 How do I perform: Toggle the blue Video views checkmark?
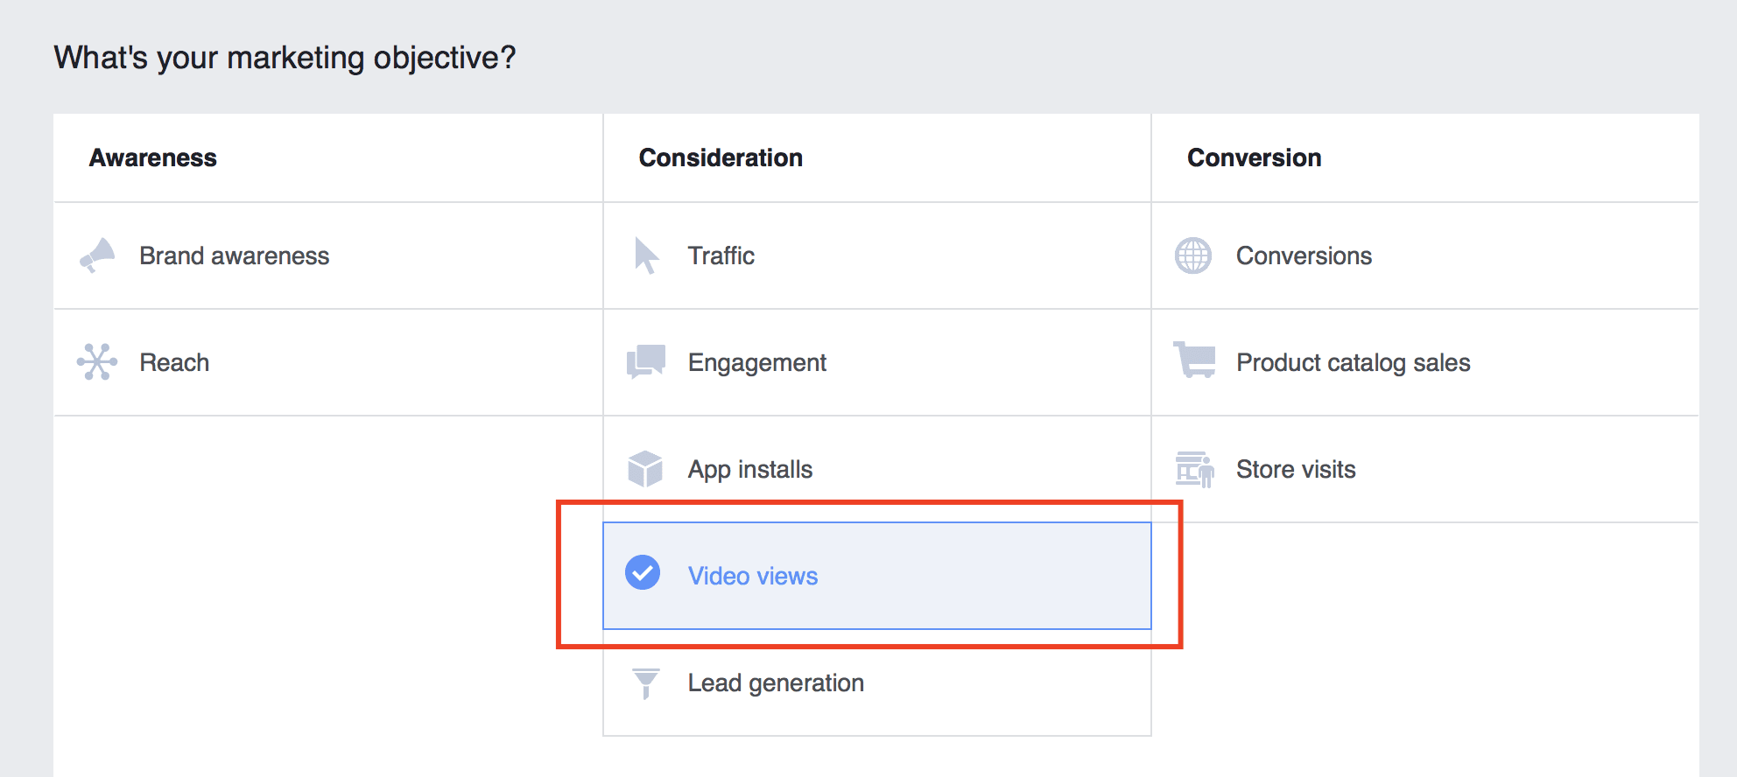[x=643, y=572]
